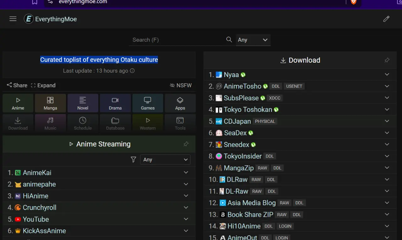The image size is (402, 240).
Task: Click the browser address bar URL
Action: click(x=83, y=2)
